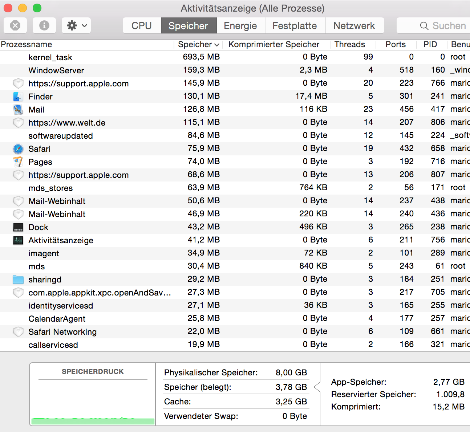This screenshot has height=432, width=470.
Task: Click the Dock process icon
Action: (x=18, y=227)
